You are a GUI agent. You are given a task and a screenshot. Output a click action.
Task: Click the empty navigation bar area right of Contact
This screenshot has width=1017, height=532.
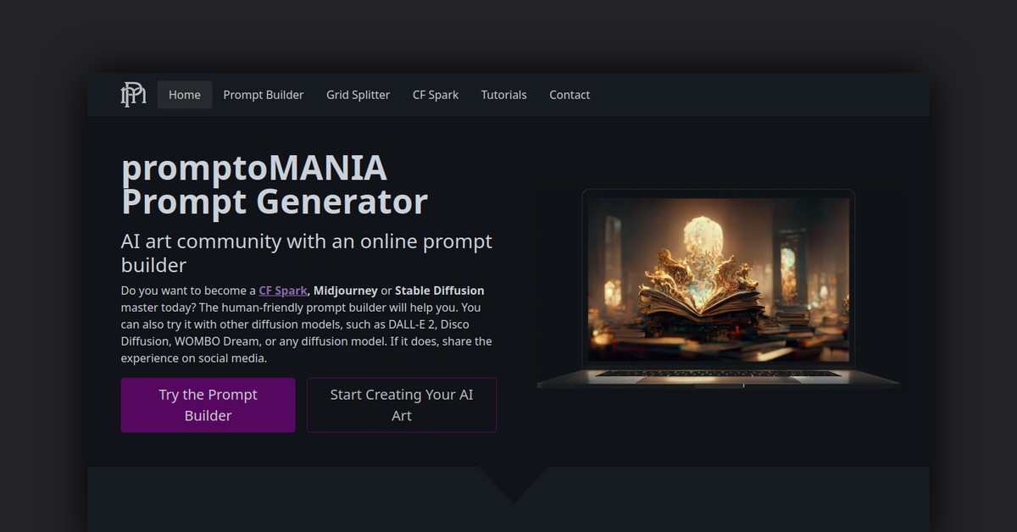tap(763, 95)
